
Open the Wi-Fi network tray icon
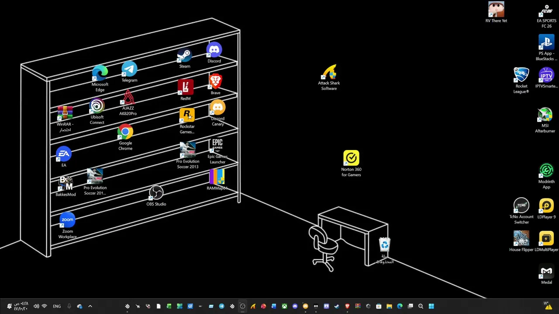coord(44,306)
